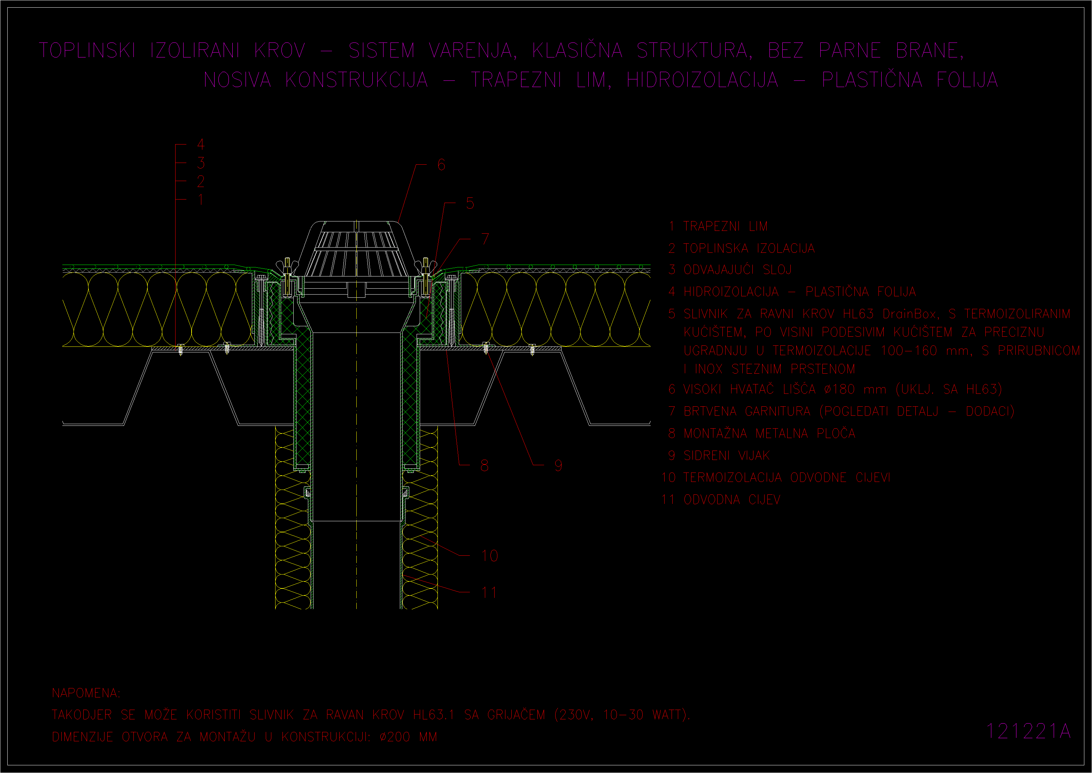Select legend entry "TOPLINSKA IZOLACIJA"
The image size is (1092, 773).
(742, 249)
